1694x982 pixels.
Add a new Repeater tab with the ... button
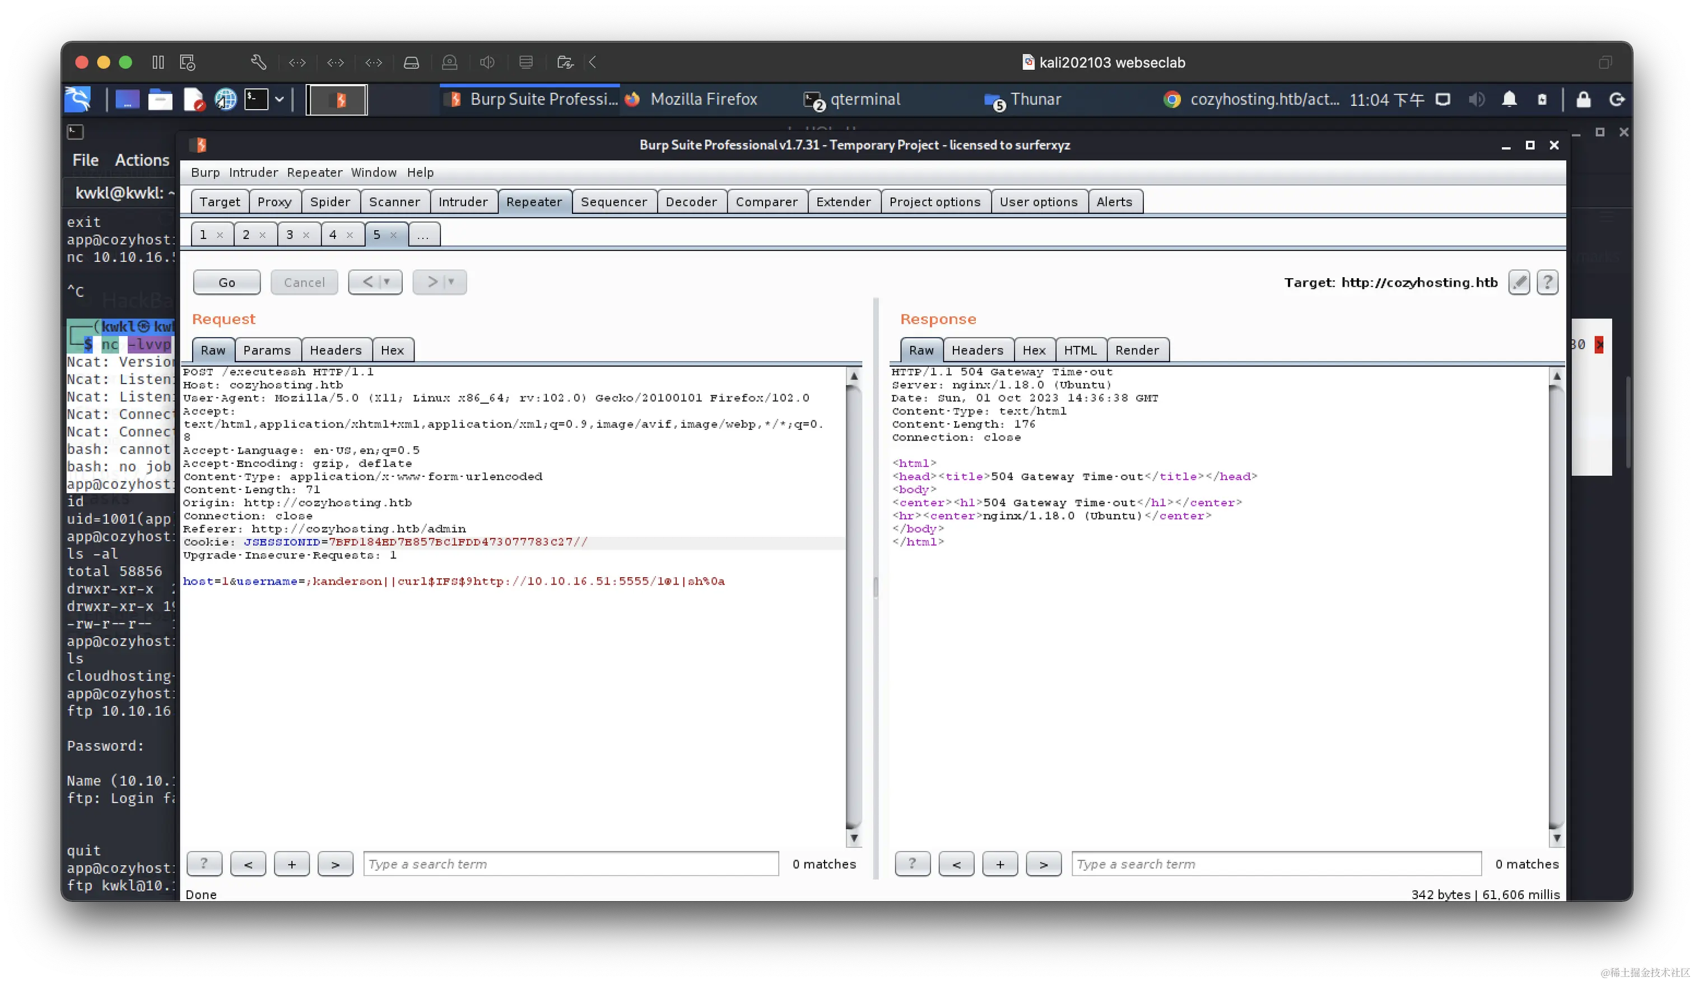(423, 235)
